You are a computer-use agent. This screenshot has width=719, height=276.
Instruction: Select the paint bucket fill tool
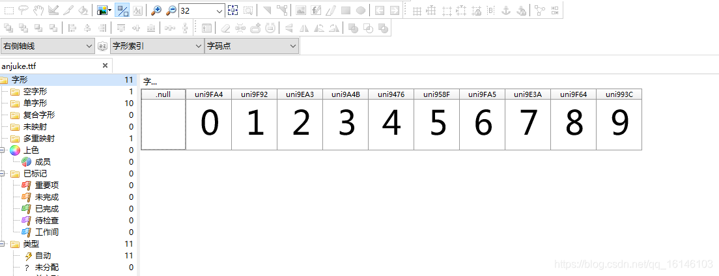pyautogui.click(x=83, y=10)
